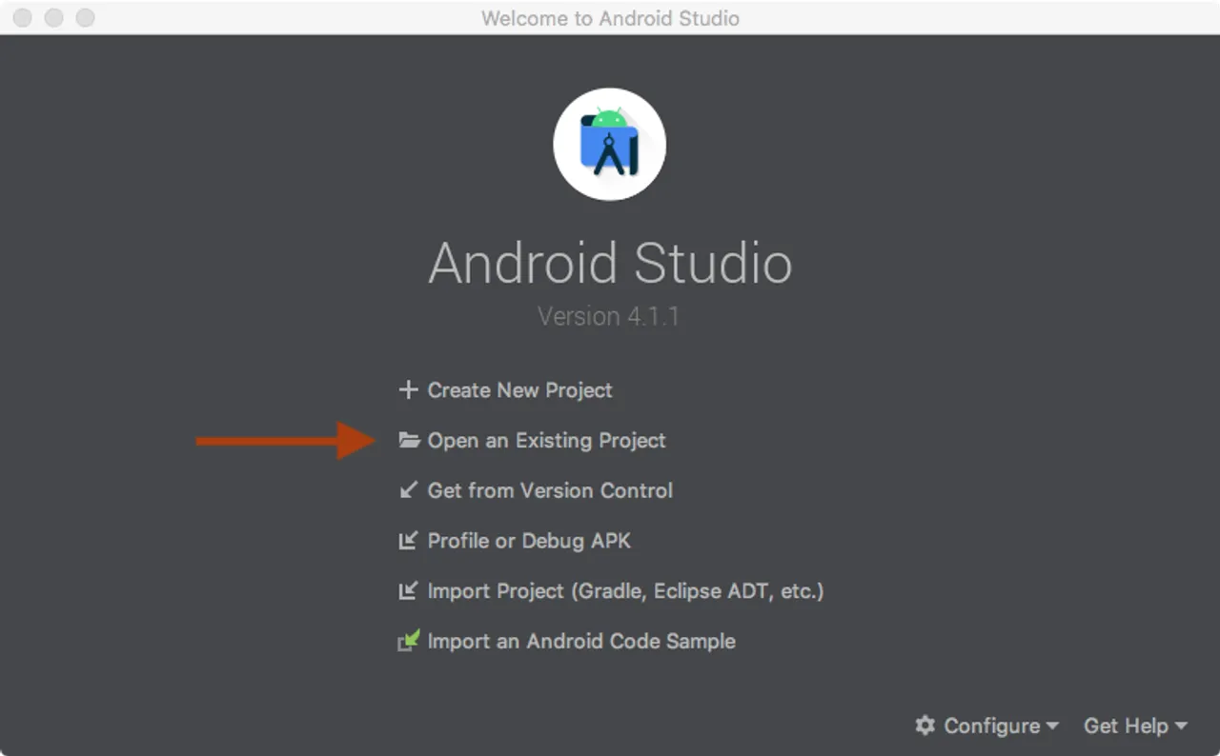Select Import an Android Code Sample
The image size is (1220, 756).
tap(581, 641)
